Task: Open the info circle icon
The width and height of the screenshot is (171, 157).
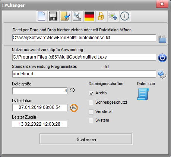Action: click(x=125, y=16)
